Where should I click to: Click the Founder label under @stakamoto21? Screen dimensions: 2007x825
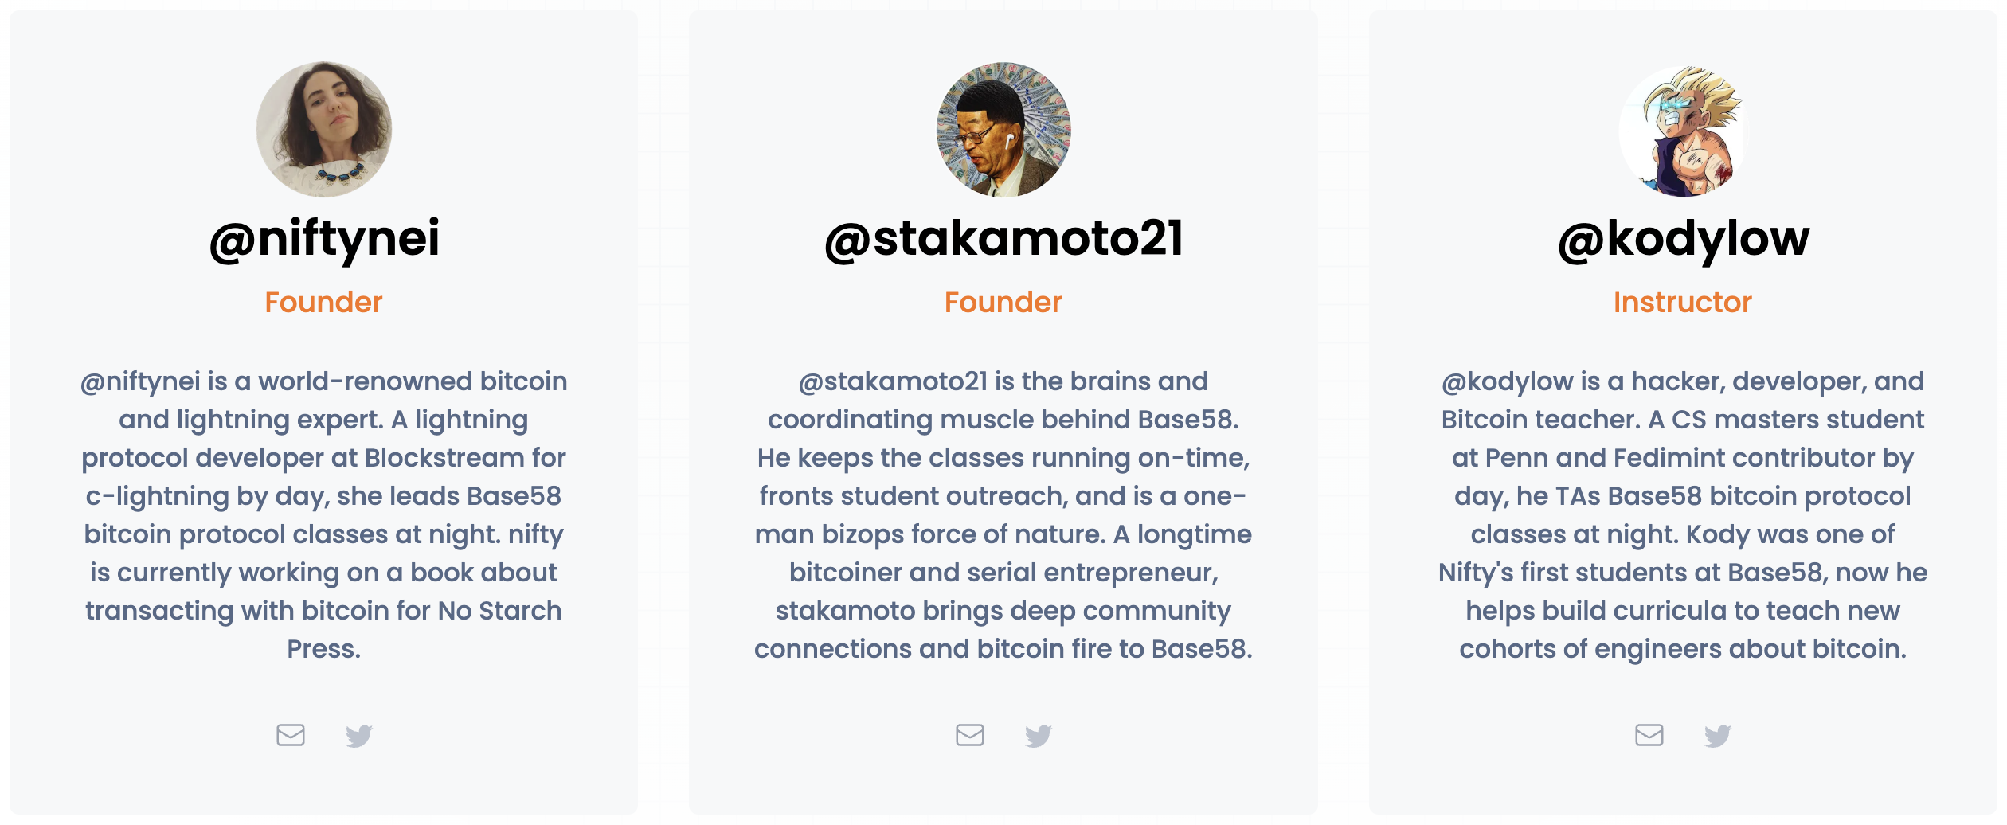tap(1003, 303)
